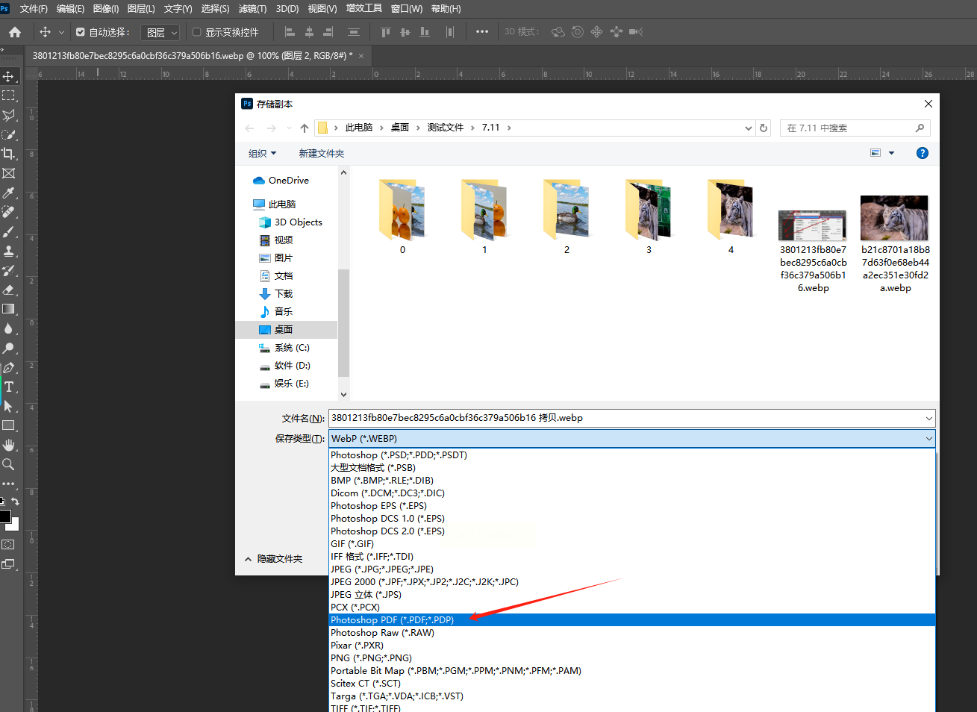Select the Horizontal Type tool
The width and height of the screenshot is (977, 712).
(8, 387)
